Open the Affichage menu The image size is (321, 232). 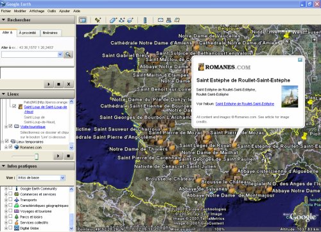37,11
